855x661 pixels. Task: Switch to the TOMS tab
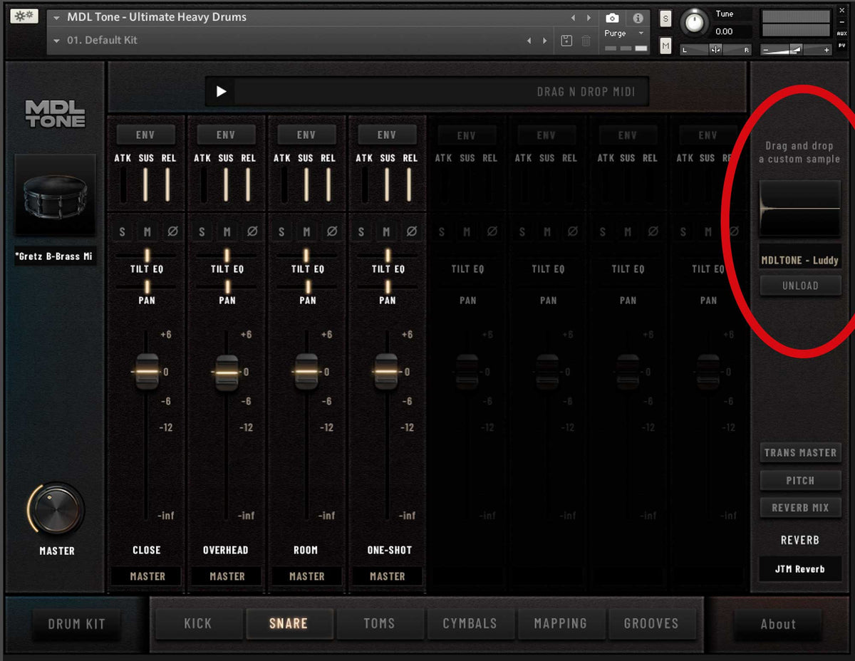[x=379, y=623]
